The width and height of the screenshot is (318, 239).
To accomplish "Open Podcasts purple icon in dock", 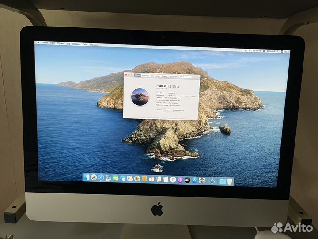I will [x=180, y=180].
